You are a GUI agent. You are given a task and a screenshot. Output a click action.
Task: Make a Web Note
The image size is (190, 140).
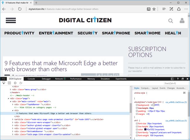point(171,9)
